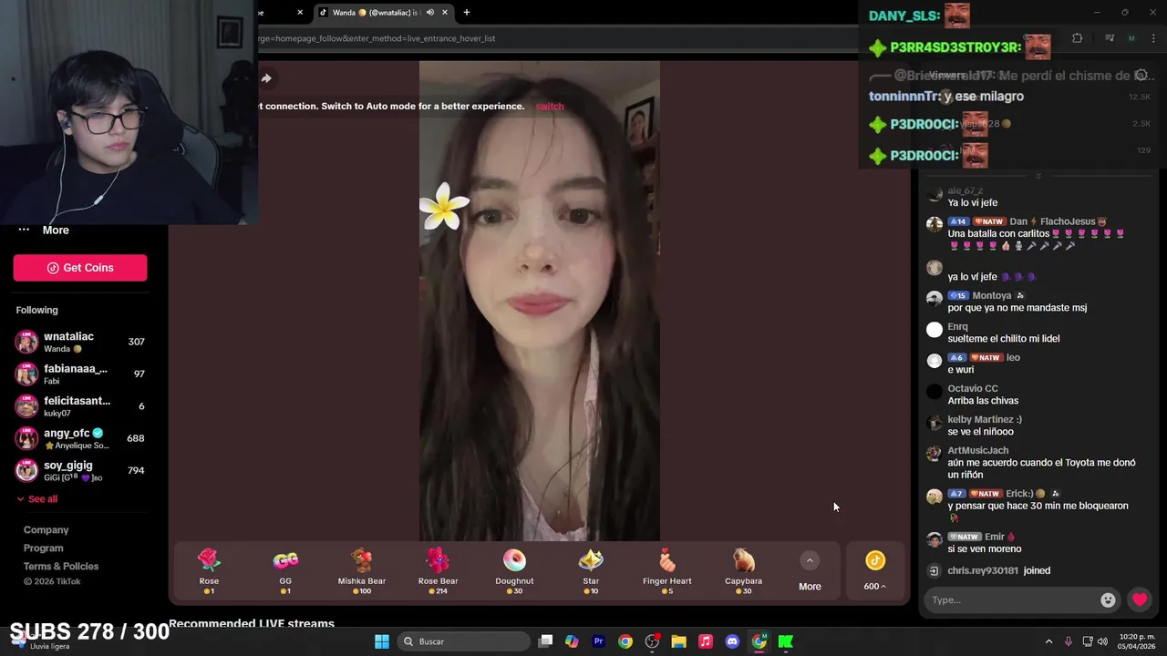The height and width of the screenshot is (656, 1167).
Task: Mute the Wanda tab audio icon
Action: point(430,13)
